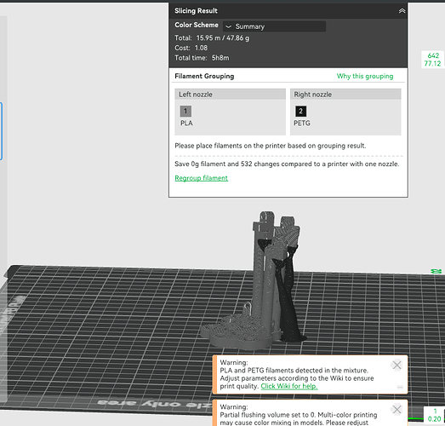Collapse the Slicing Result panel
Image resolution: width=445 pixels, height=426 pixels.
coord(402,11)
